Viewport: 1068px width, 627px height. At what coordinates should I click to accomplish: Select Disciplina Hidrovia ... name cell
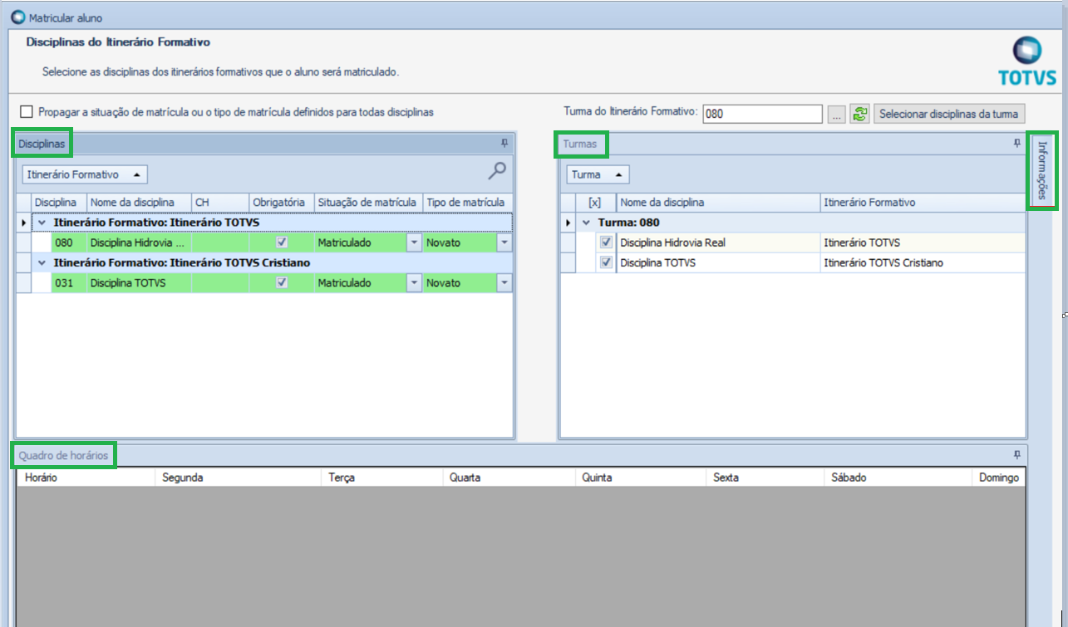point(139,242)
